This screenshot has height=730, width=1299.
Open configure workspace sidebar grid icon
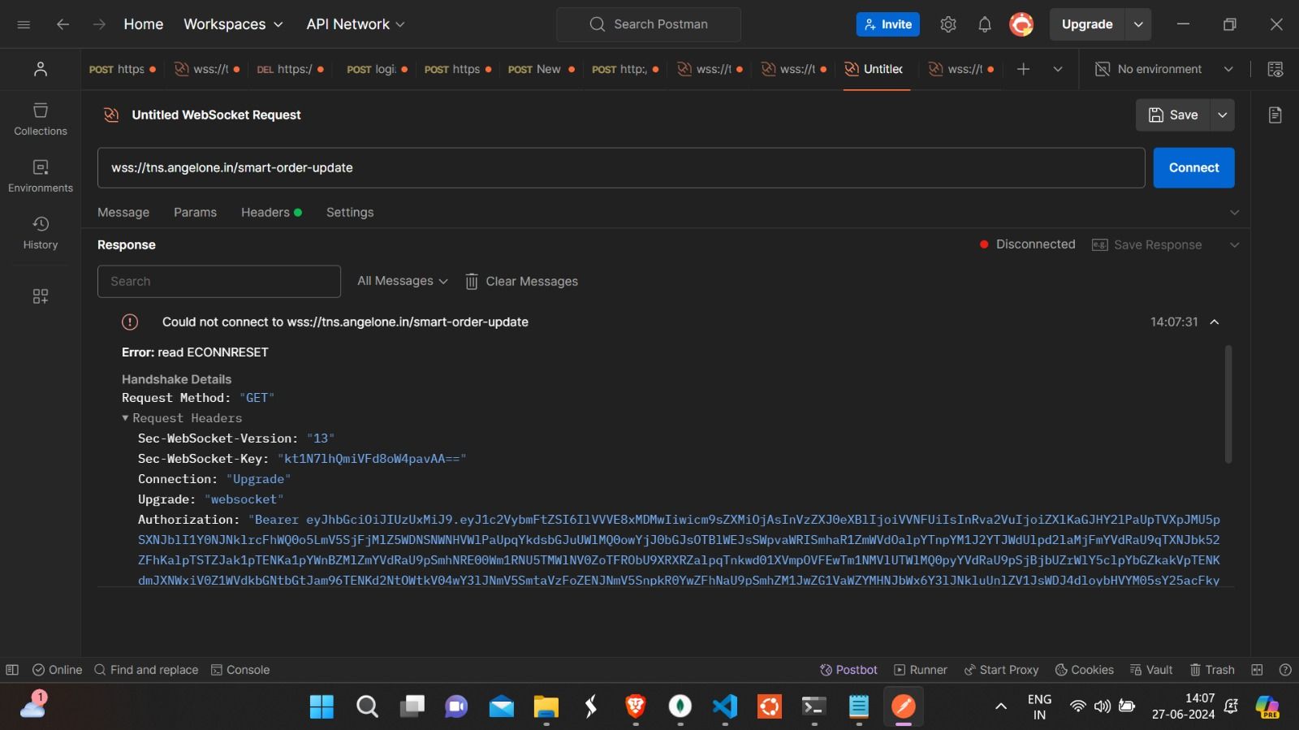pyautogui.click(x=41, y=296)
